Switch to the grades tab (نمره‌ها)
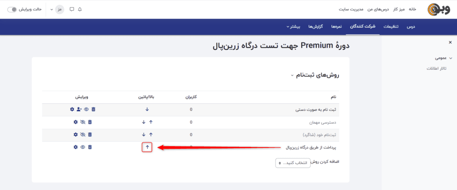Screen dimensions: 457x190 point(336,27)
